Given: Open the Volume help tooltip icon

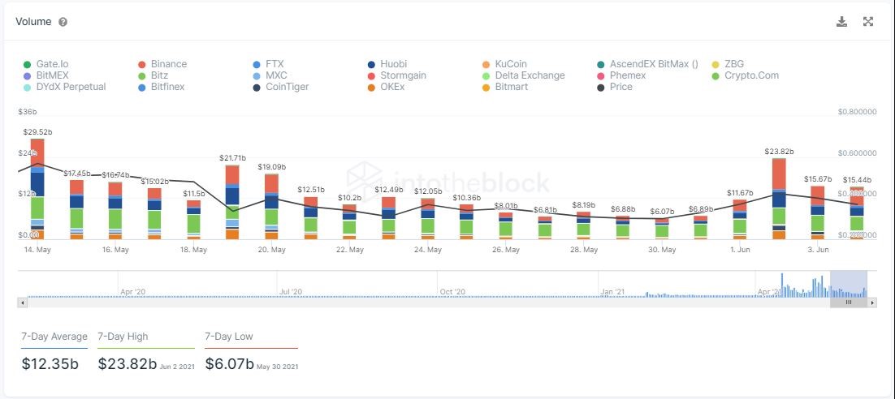Looking at the screenshot, I should 63,23.
